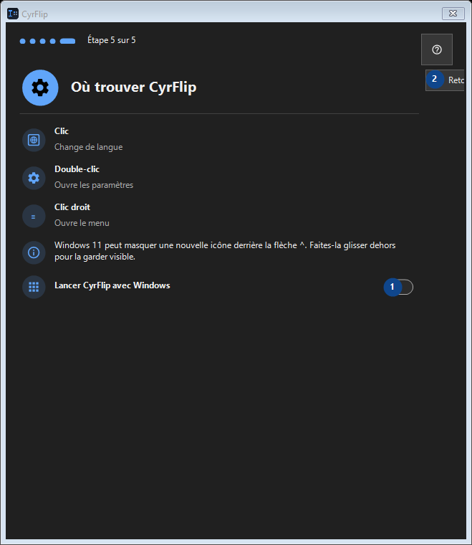Click the Étape 5 sur 5 label
The width and height of the screenshot is (472, 545).
coord(112,40)
